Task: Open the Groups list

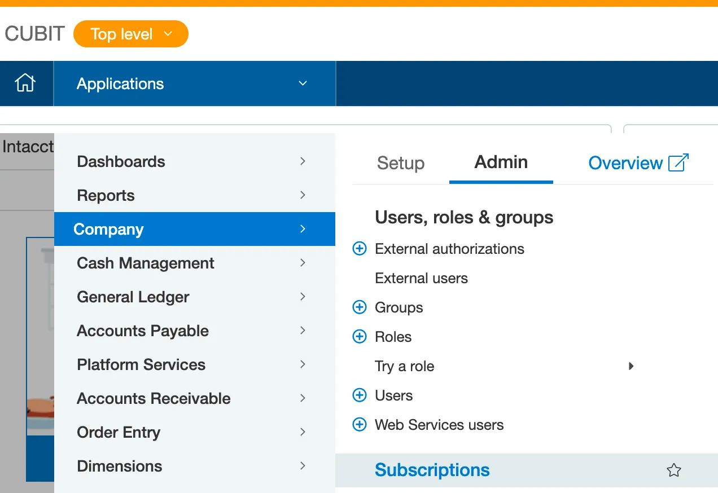Action: (399, 307)
